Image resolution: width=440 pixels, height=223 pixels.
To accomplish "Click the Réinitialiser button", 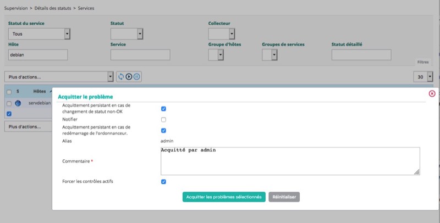I will 284,197.
